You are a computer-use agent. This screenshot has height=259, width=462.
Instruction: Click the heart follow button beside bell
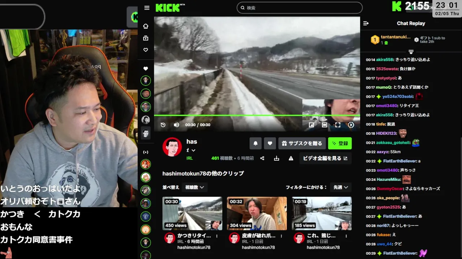tap(270, 143)
